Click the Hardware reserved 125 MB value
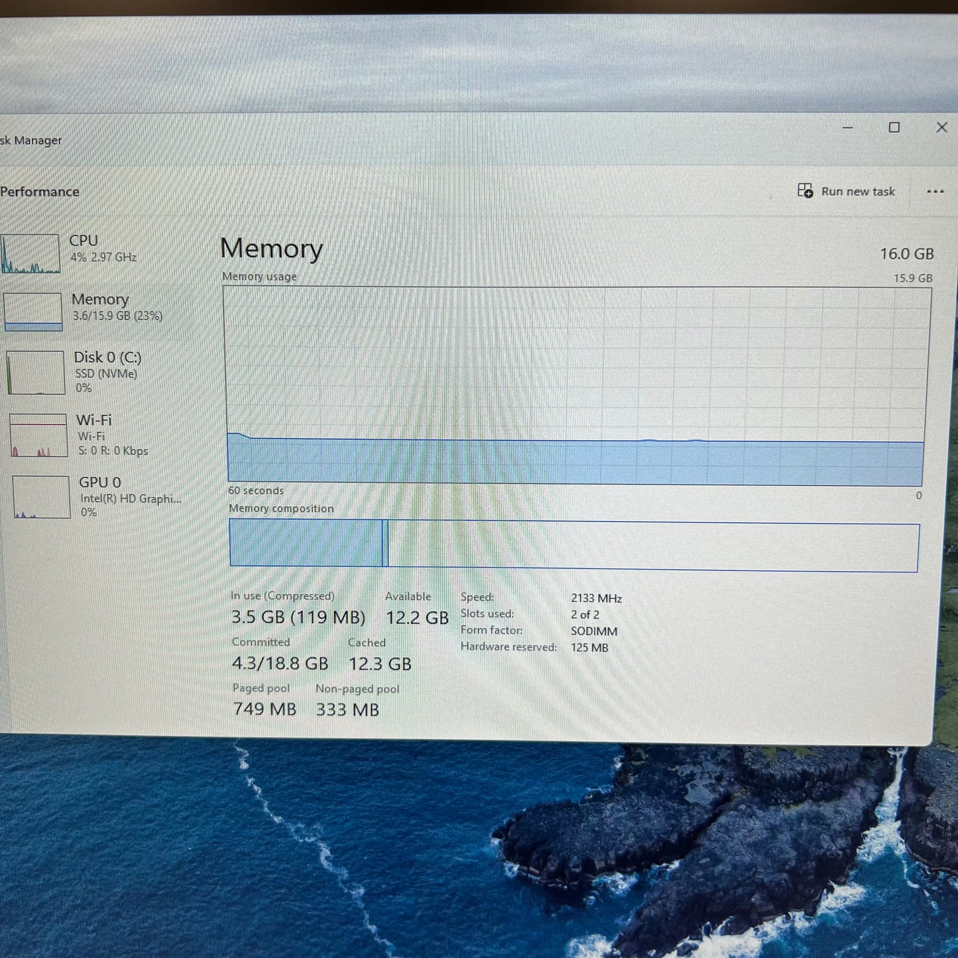The image size is (958, 958). (589, 647)
